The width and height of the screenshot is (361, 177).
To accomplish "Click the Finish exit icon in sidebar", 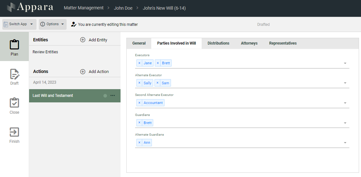I will pyautogui.click(x=14, y=132).
